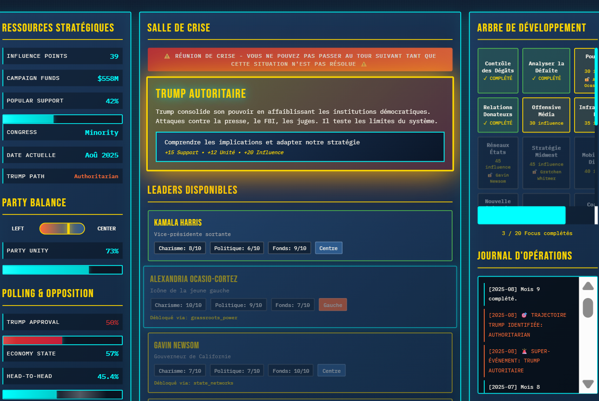Pick the Gavin Newsom leader card

(x=300, y=362)
